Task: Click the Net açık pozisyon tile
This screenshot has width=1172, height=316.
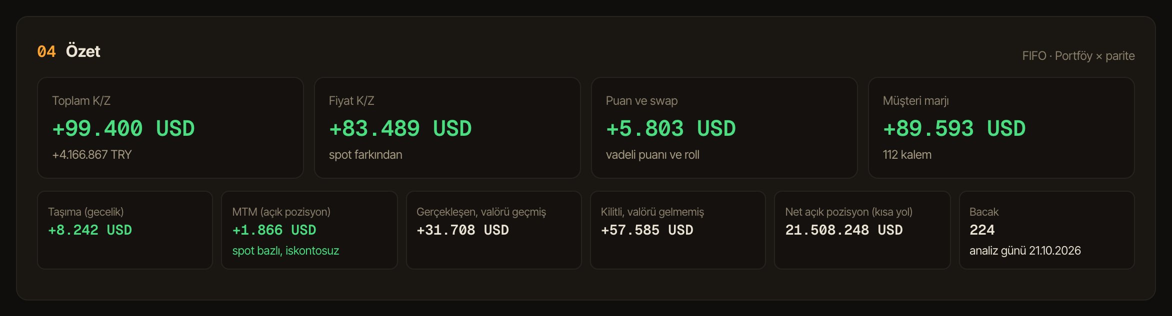Action: (x=862, y=230)
